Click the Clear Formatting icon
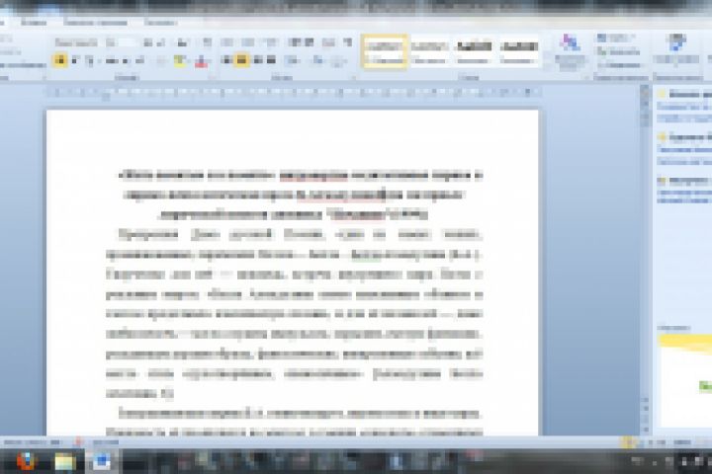This screenshot has width=712, height=474. coord(207,42)
